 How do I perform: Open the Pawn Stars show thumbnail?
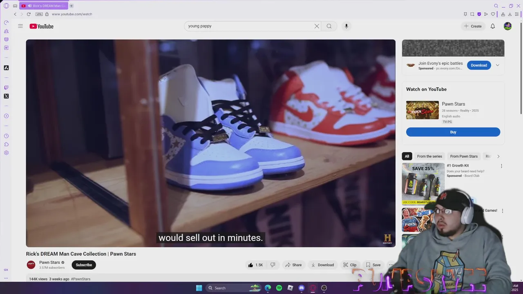point(422,110)
